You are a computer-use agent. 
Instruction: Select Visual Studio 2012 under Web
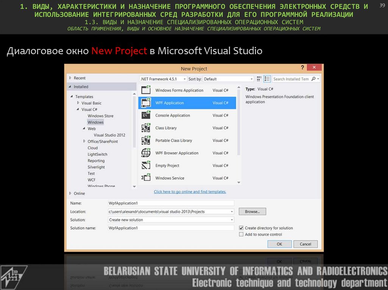click(110, 135)
